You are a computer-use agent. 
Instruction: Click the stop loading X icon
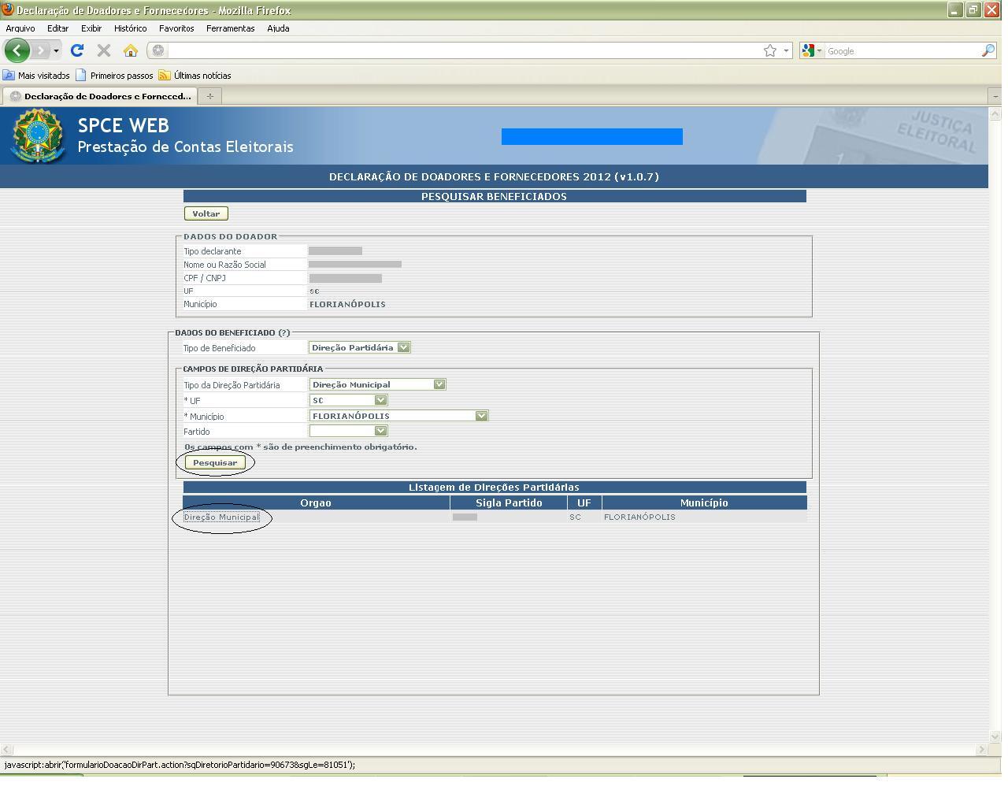click(x=103, y=50)
